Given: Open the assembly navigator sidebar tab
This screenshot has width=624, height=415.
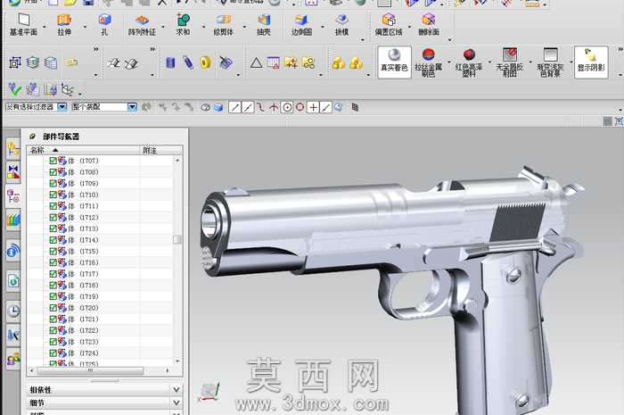Looking at the screenshot, I should (13, 149).
